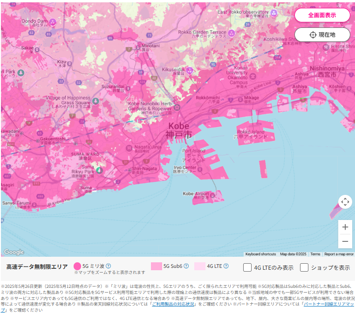Image resolution: width=355 pixels, height=313 pixels.
Task: Click the Rokkō Island map label
Action: [x=251, y=134]
